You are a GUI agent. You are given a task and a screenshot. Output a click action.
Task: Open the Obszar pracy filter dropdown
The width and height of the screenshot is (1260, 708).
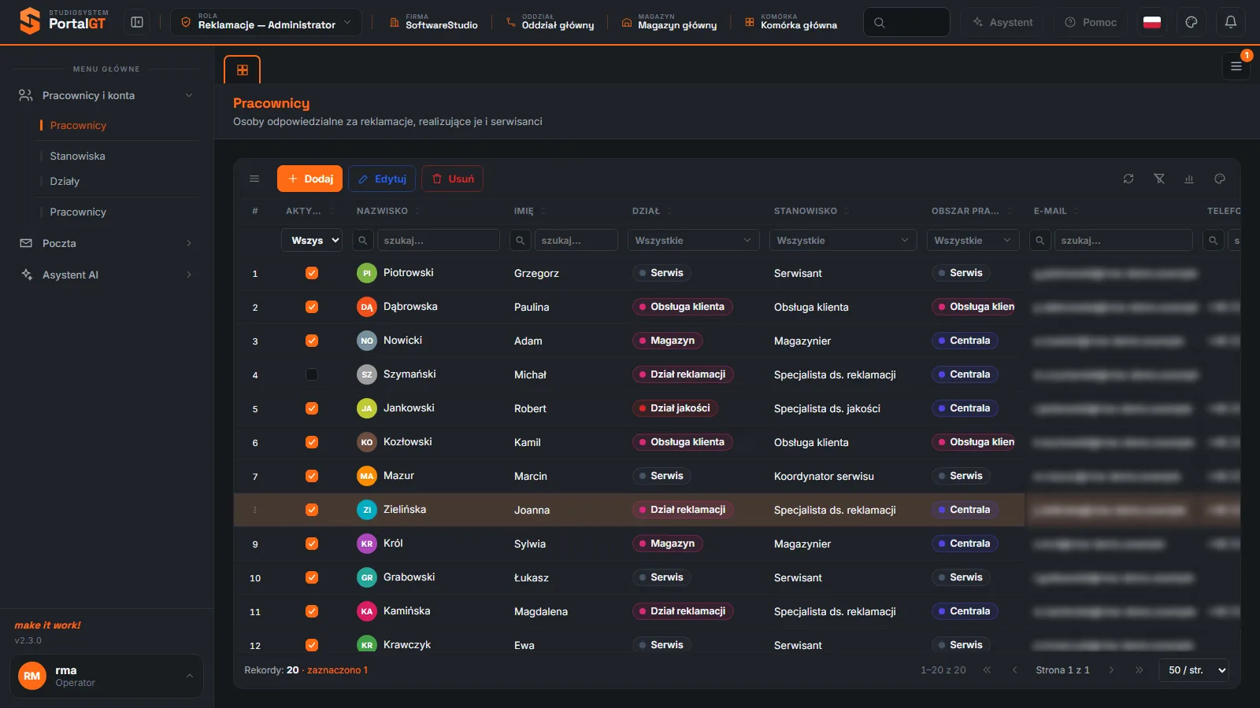[973, 240]
